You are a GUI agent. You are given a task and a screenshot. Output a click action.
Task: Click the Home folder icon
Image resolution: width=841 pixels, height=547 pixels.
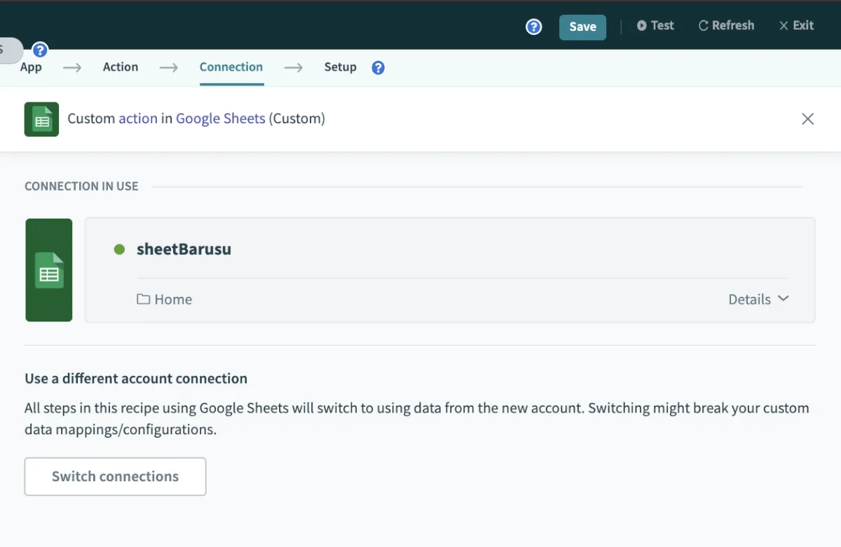point(144,300)
